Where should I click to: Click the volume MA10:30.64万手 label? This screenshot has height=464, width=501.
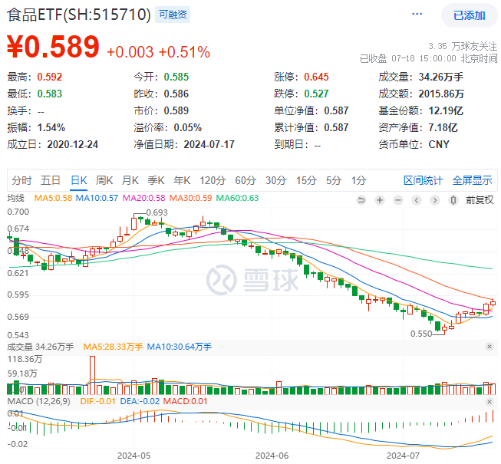179,347
